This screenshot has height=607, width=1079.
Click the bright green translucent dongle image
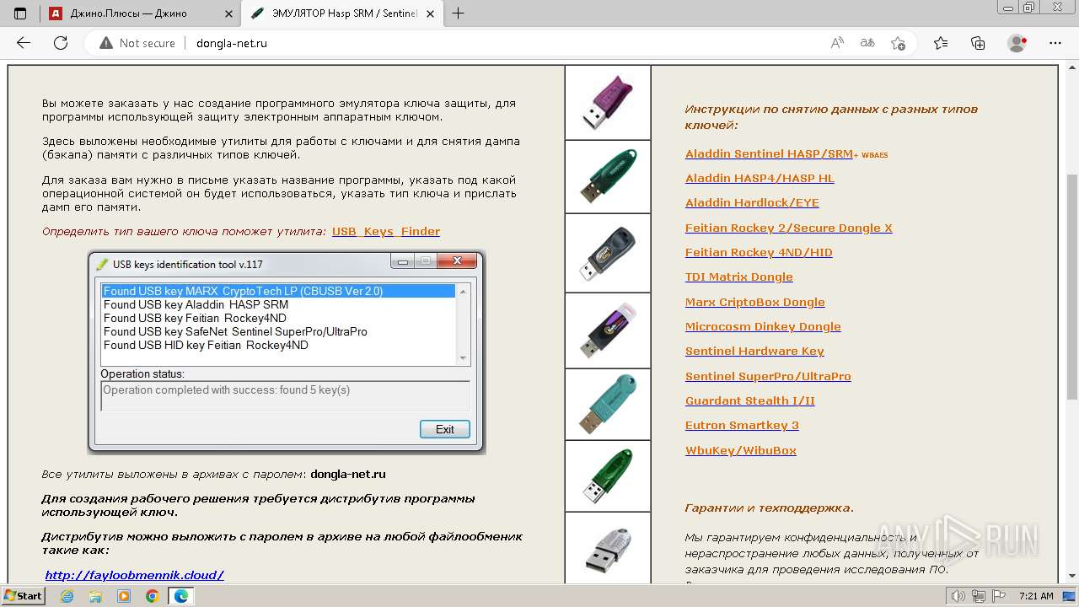click(x=608, y=475)
